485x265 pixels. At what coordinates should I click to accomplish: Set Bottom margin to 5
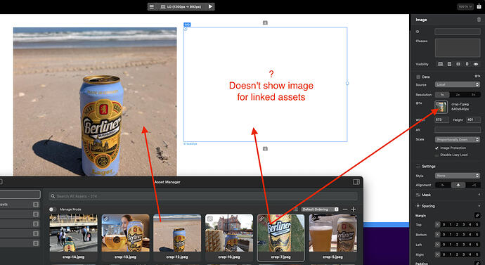pos(477,235)
